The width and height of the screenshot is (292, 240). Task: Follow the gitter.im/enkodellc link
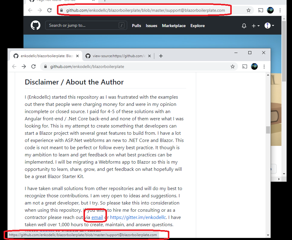coord(137,217)
